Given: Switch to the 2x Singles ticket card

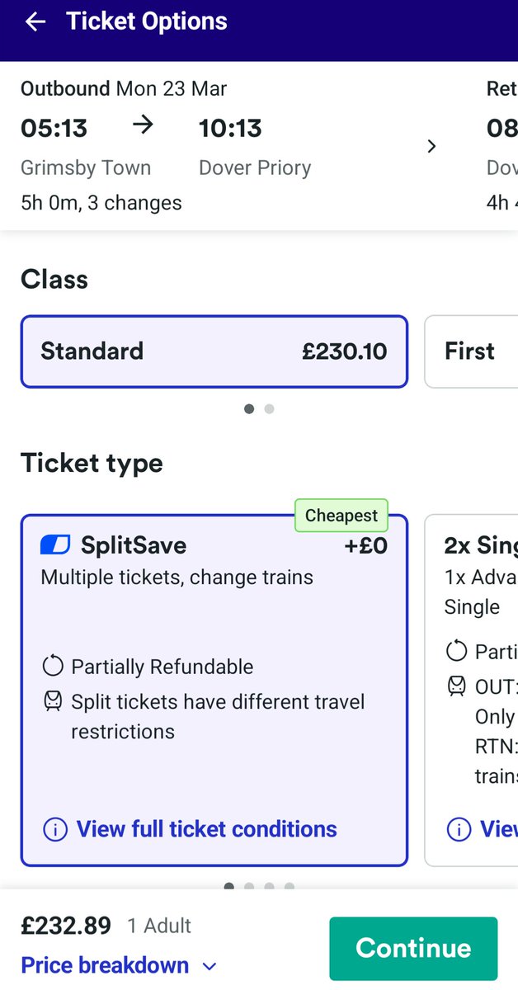Looking at the screenshot, I should (472, 690).
